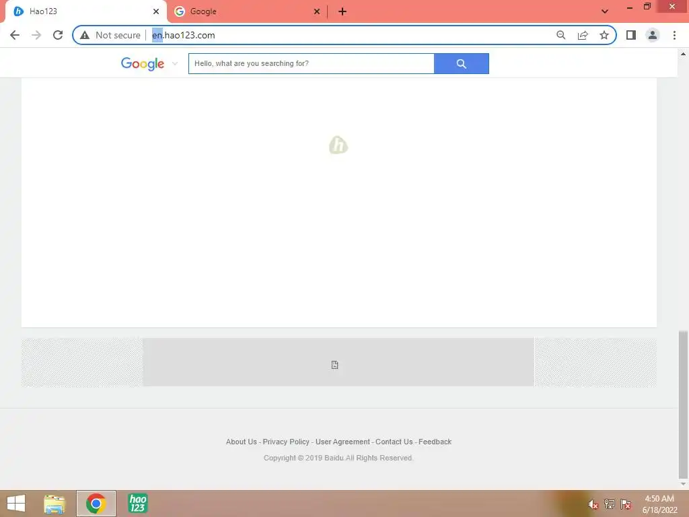Open the Chrome profile avatar menu
Image resolution: width=689 pixels, height=517 pixels.
pos(653,35)
